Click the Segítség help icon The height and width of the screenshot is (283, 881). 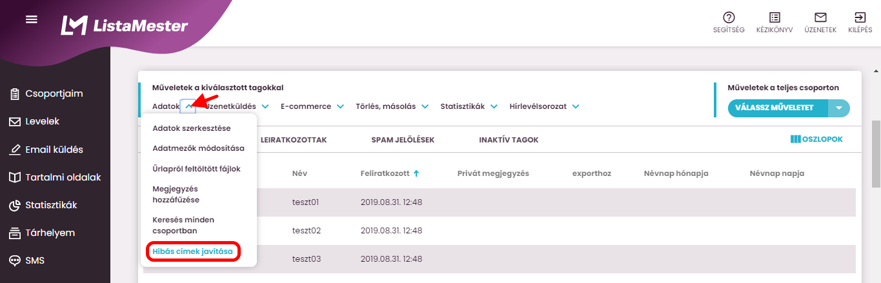tap(729, 18)
